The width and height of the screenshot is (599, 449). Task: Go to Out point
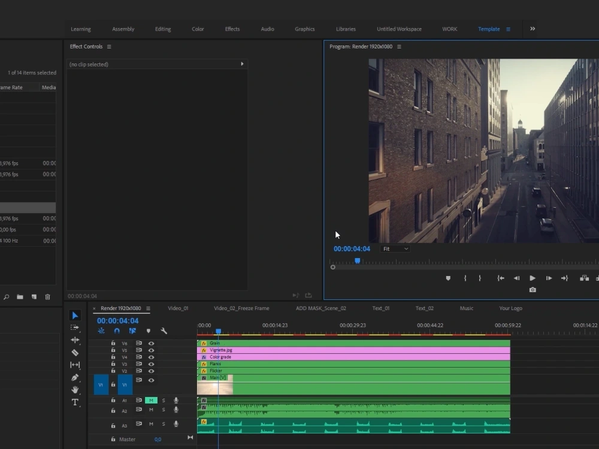(565, 278)
